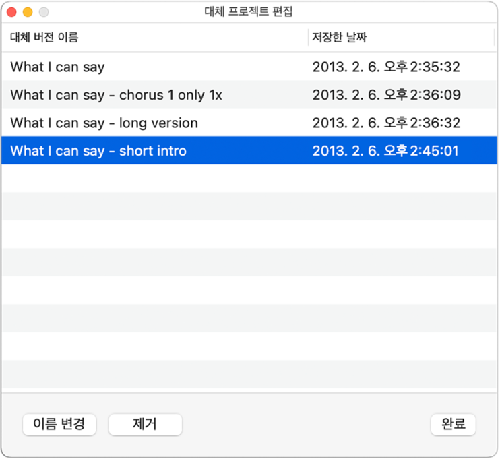This screenshot has height=459, width=500.
Task: Confirm with the 완료 (Done) button
Action: point(453,424)
